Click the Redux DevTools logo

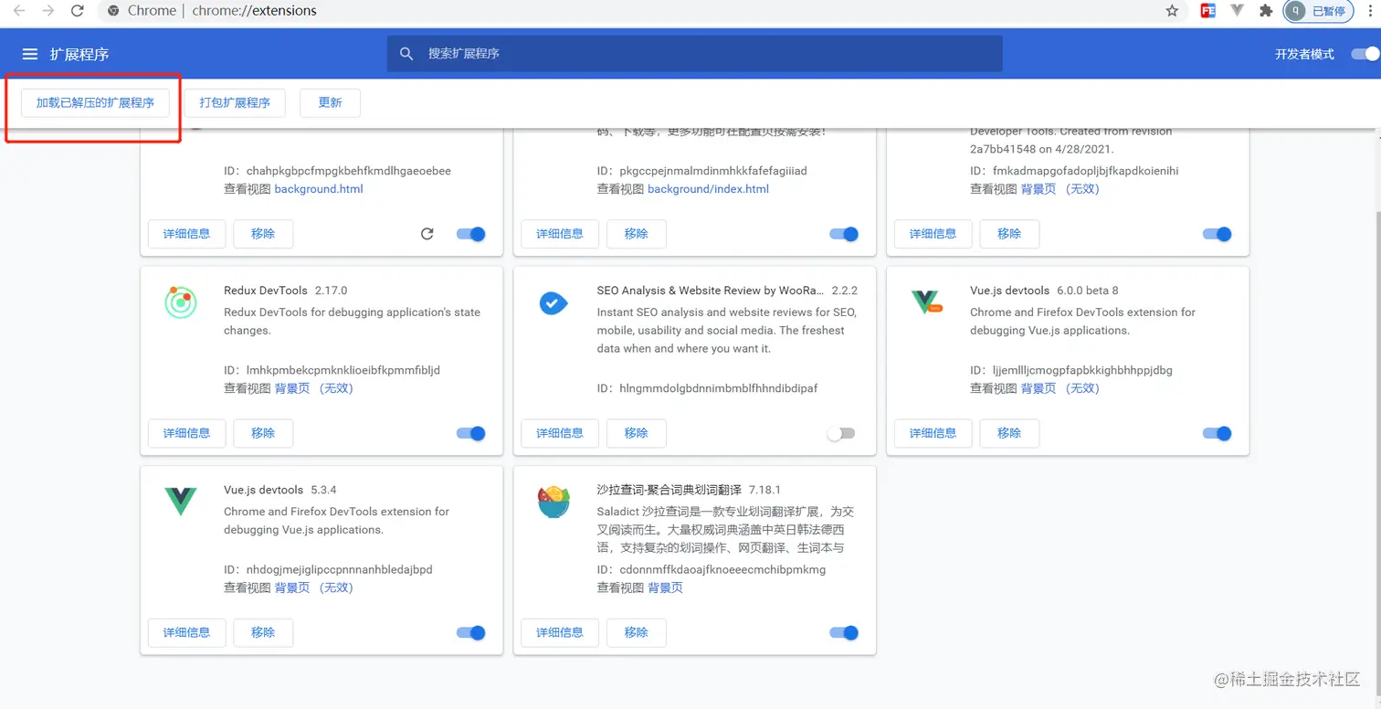(x=181, y=302)
